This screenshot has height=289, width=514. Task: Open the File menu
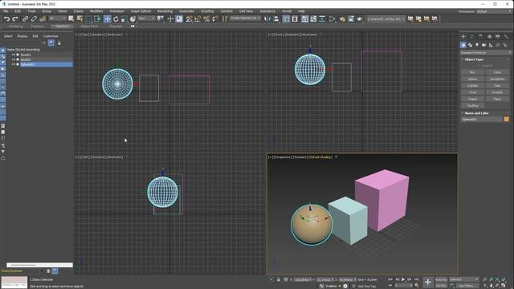tap(6, 11)
